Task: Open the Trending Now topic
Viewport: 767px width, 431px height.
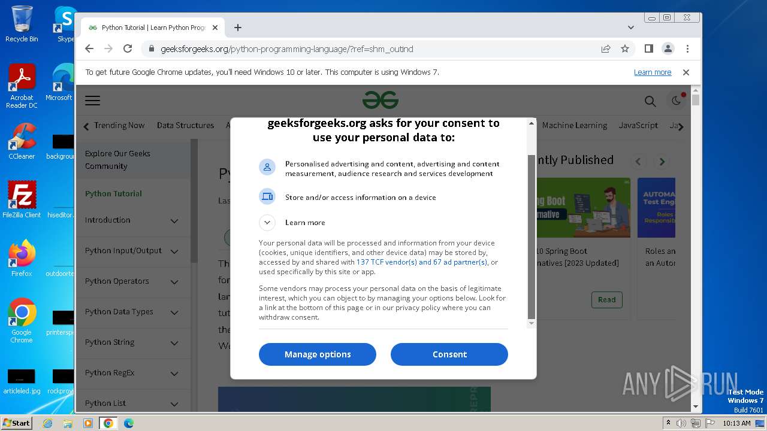Action: pyautogui.click(x=119, y=126)
